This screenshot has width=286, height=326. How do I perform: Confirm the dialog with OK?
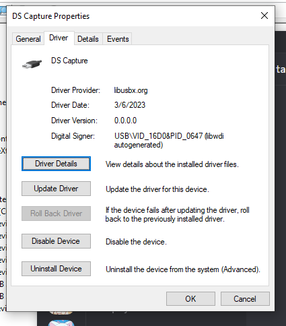[190, 299]
